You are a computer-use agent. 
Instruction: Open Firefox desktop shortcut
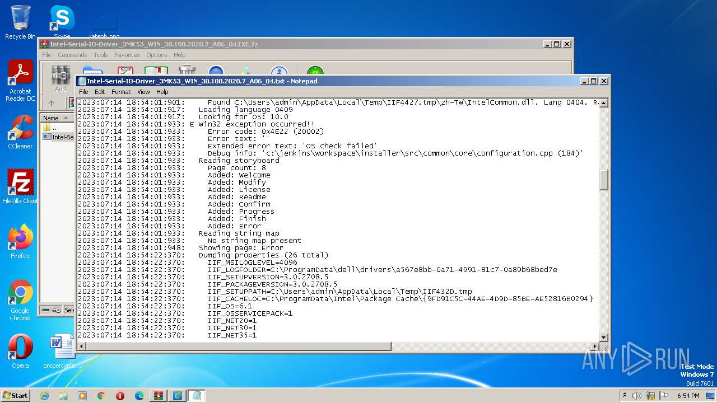coord(20,242)
